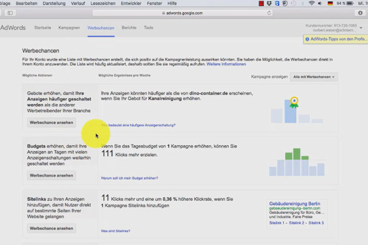Open Alle mit Werbechancen dropdown
This screenshot has height=245, width=368.
click(x=314, y=77)
